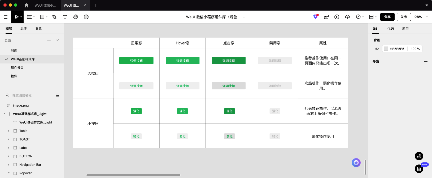Click the play presentation icon
Screen dimensions: 432x178
337,17
